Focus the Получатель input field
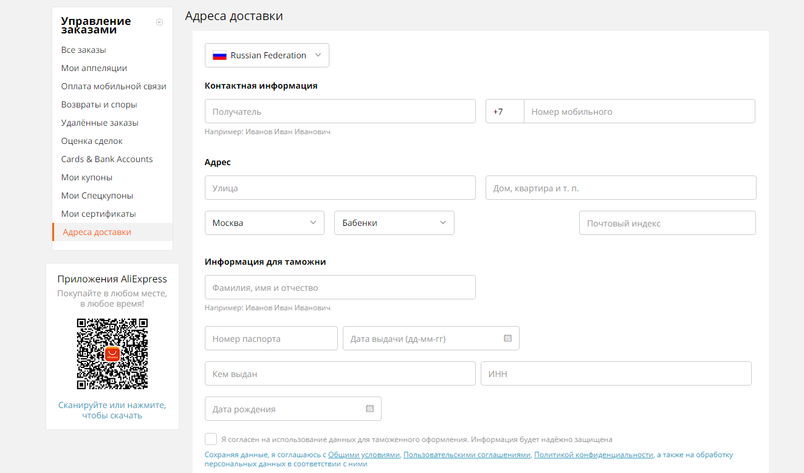This screenshot has height=473, width=804. 340,111
